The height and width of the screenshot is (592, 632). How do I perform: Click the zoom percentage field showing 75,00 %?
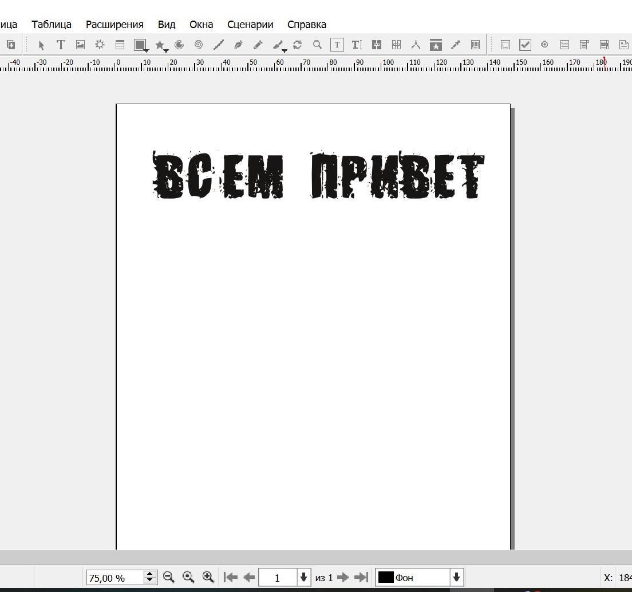click(114, 578)
